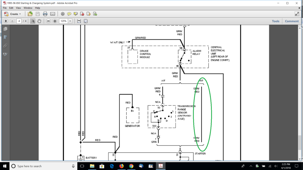Click the Print file icon
Viewport: 303px width, 170px height.
pyautogui.click(x=45, y=14)
